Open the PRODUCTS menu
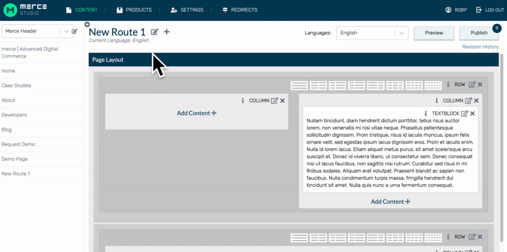This screenshot has width=507, height=252. (x=134, y=10)
